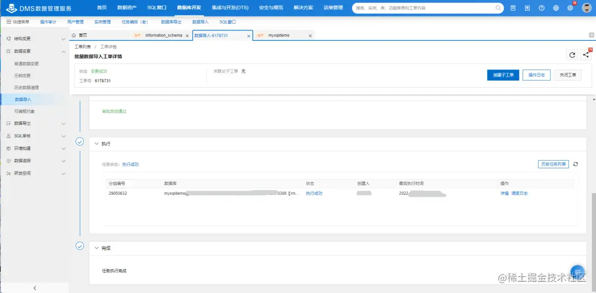Click the 执行 step check circle
This screenshot has width=596, height=293.
coord(80,142)
